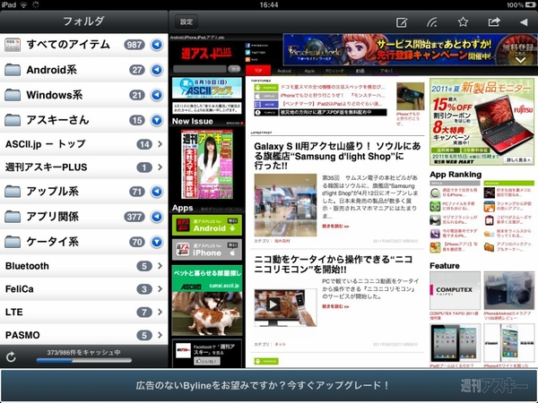Open the camera feature thumbnail
The width and height of the screenshot is (538, 403).
click(x=508, y=290)
